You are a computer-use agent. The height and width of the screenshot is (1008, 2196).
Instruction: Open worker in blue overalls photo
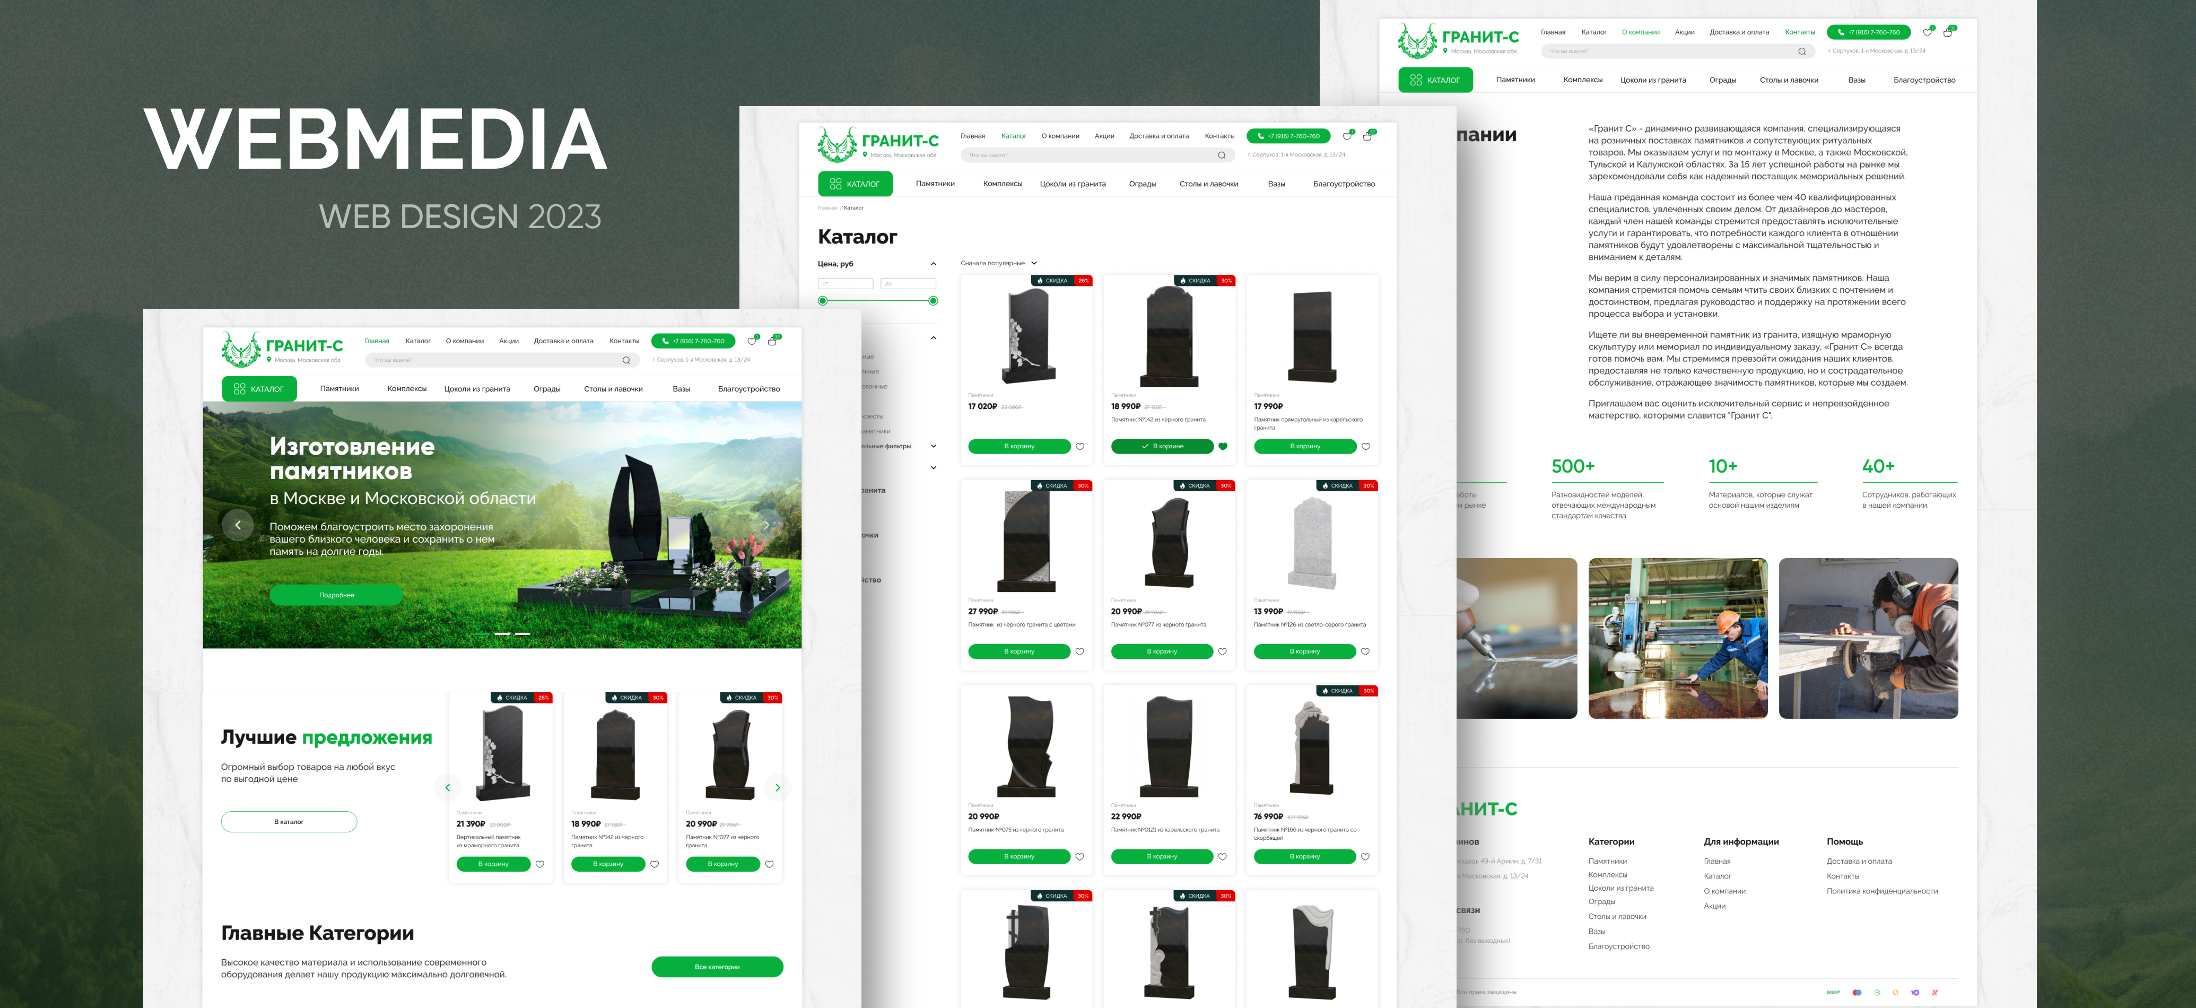click(x=1678, y=639)
